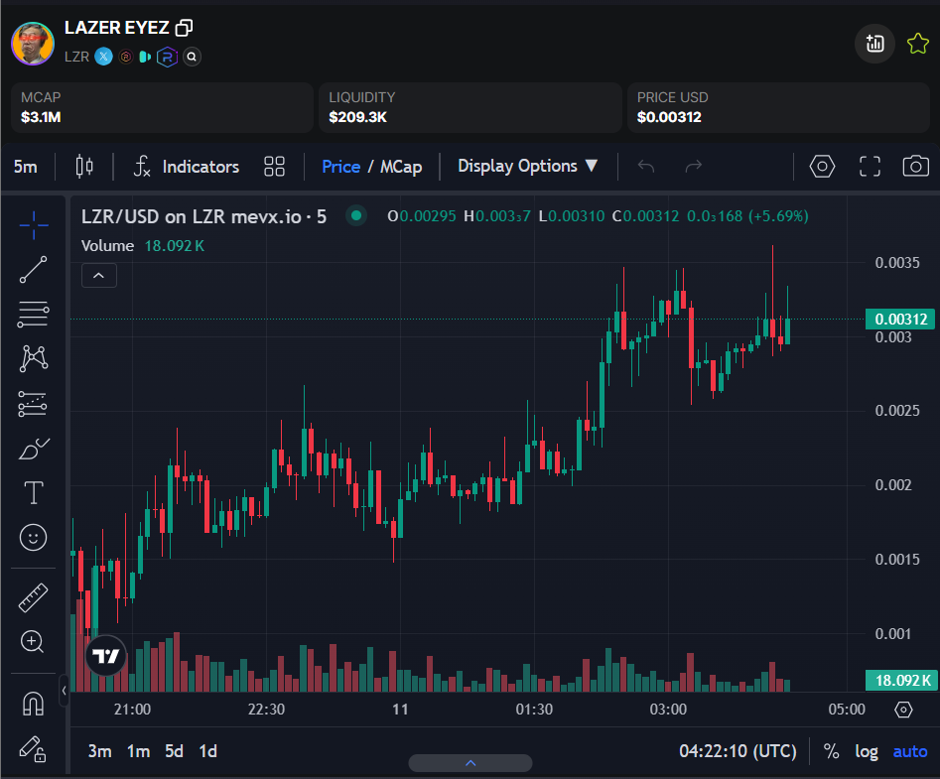Open the emoji icons tool

click(34, 537)
